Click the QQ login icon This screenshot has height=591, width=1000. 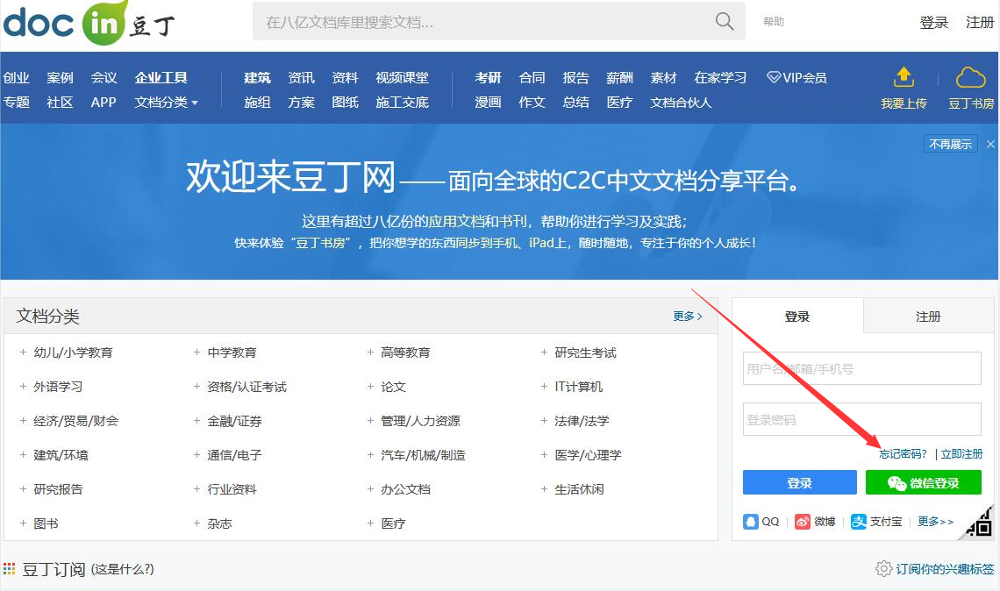[751, 522]
